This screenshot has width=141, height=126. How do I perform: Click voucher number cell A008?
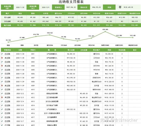(x=33, y=82)
